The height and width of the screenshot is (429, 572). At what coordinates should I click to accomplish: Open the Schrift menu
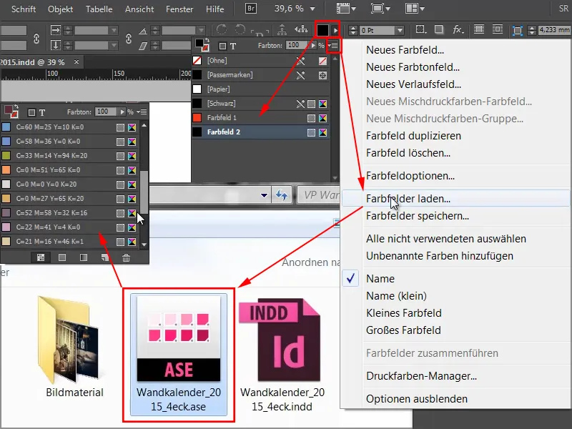[24, 9]
